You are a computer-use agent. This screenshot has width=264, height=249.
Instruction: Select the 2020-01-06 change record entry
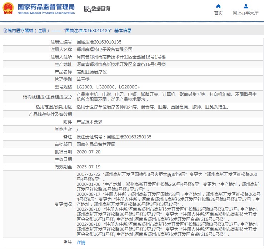[168, 187]
